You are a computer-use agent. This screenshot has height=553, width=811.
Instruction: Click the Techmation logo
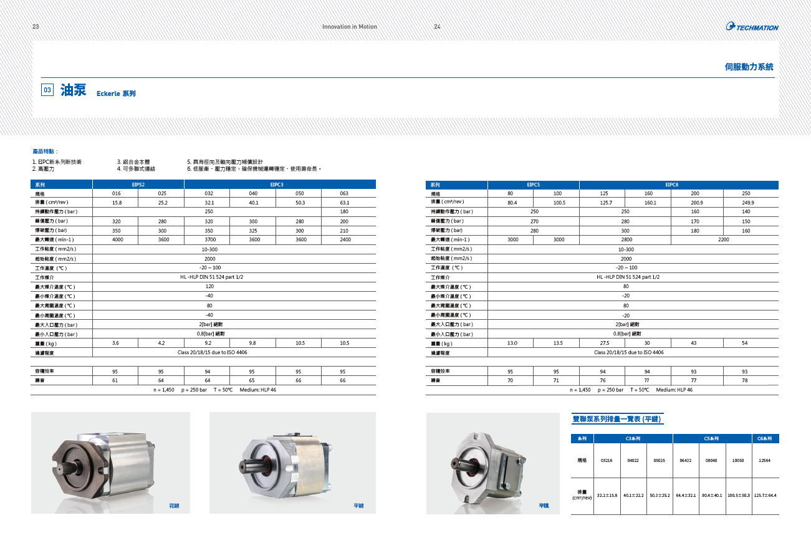click(752, 27)
